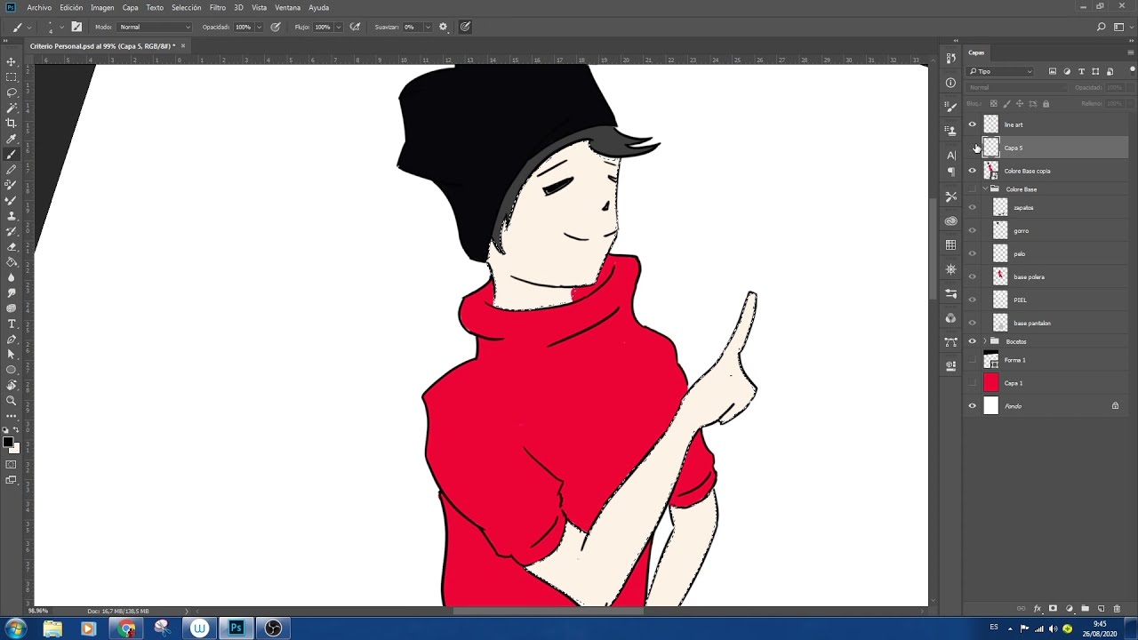Click the text layer filter icon
This screenshot has height=640, width=1138.
click(x=1081, y=71)
